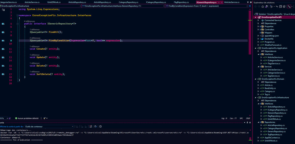Open GenericRepository.cs in Solution Explorer
The width and height of the screenshot is (295, 144).
tap(275, 131)
